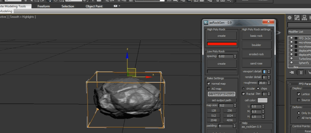Image resolution: width=311 pixels, height=133 pixels.
Task: Click create under Low Poly Rock
Action: (222, 64)
